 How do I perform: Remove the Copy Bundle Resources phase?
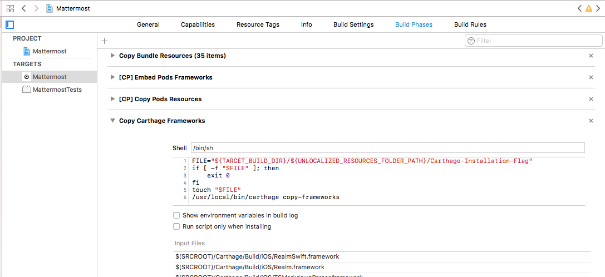[x=591, y=56]
